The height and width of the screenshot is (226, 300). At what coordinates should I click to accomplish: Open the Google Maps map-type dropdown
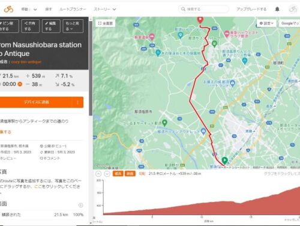290,23
